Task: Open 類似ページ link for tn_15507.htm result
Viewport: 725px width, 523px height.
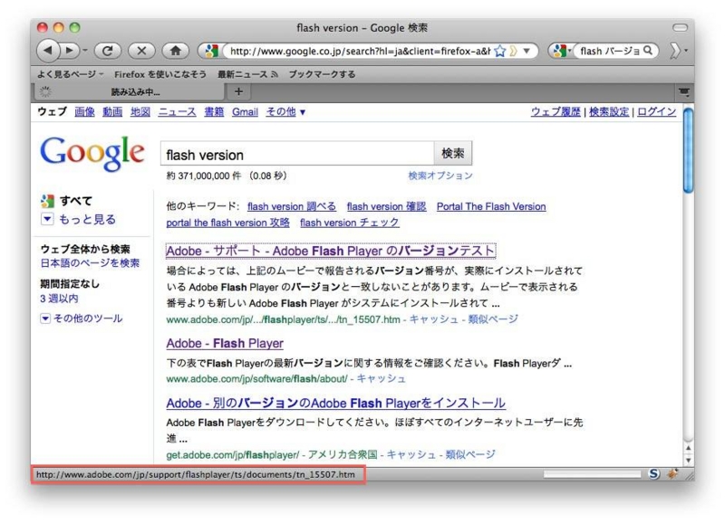Action: click(493, 319)
